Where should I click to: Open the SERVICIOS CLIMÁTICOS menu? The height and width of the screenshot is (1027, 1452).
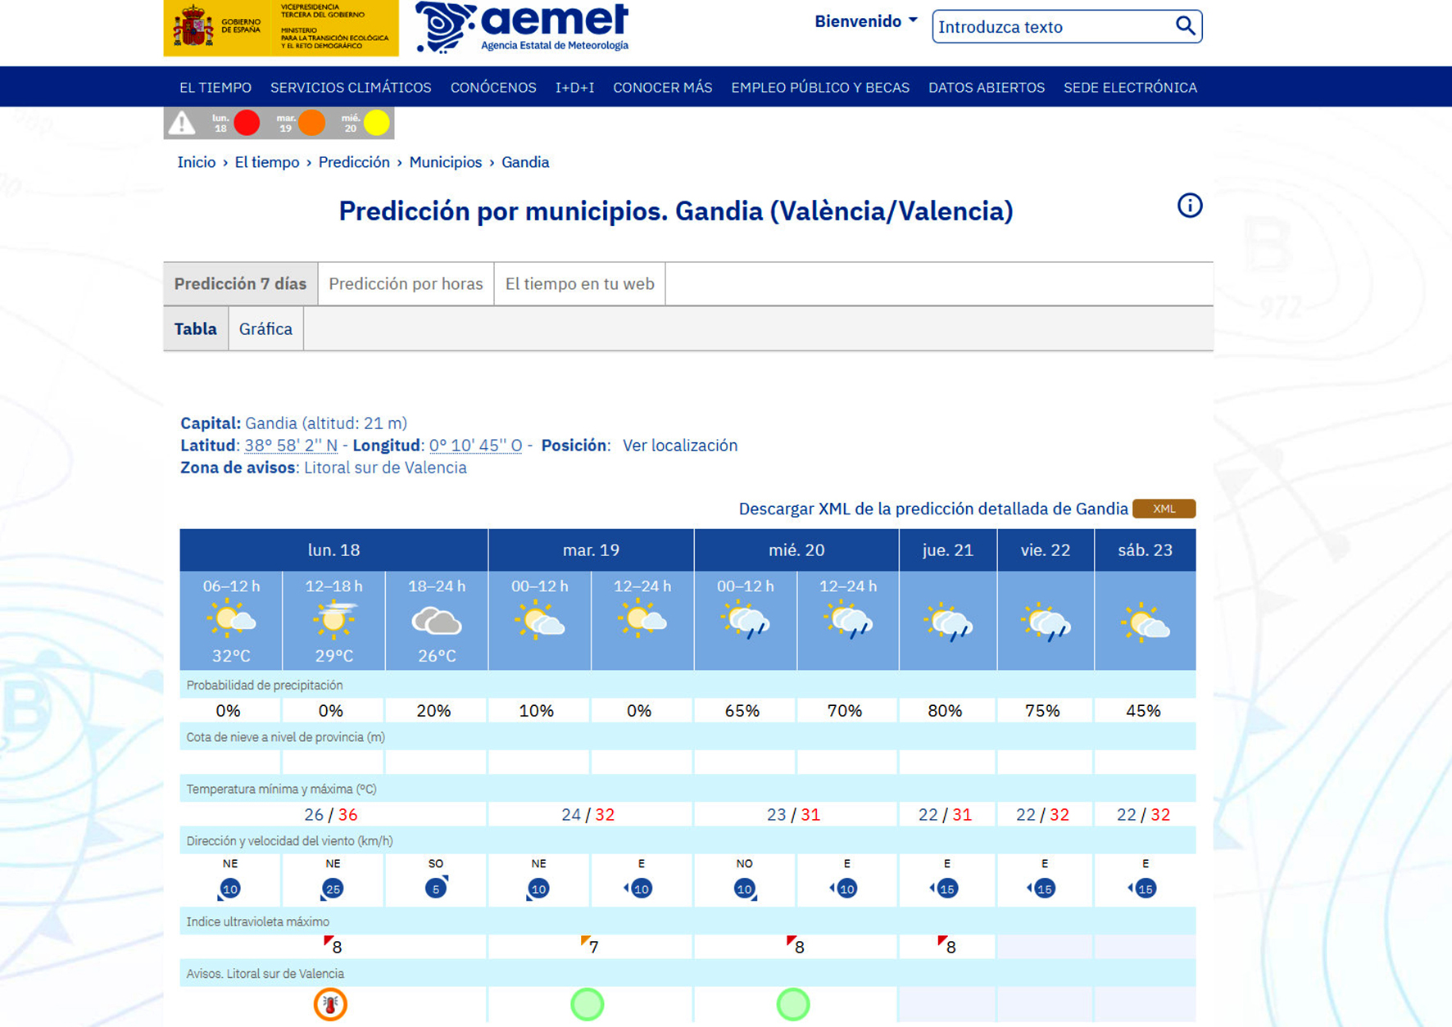tap(351, 88)
